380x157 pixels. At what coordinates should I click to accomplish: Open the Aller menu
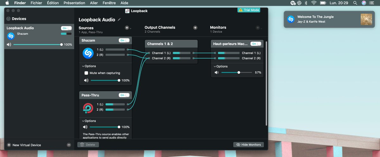(94, 3)
